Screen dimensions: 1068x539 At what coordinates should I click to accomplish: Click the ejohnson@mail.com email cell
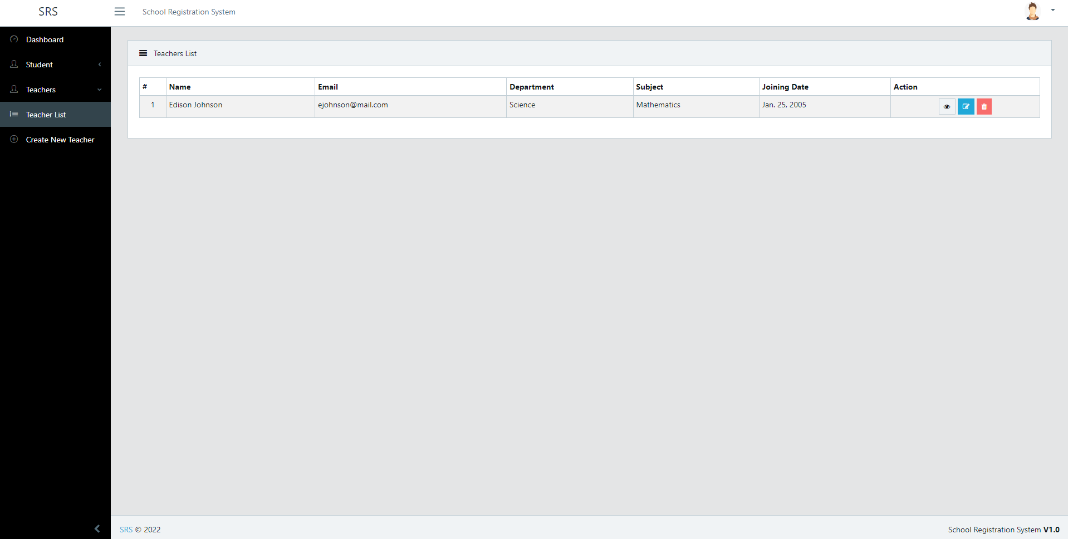pos(352,105)
